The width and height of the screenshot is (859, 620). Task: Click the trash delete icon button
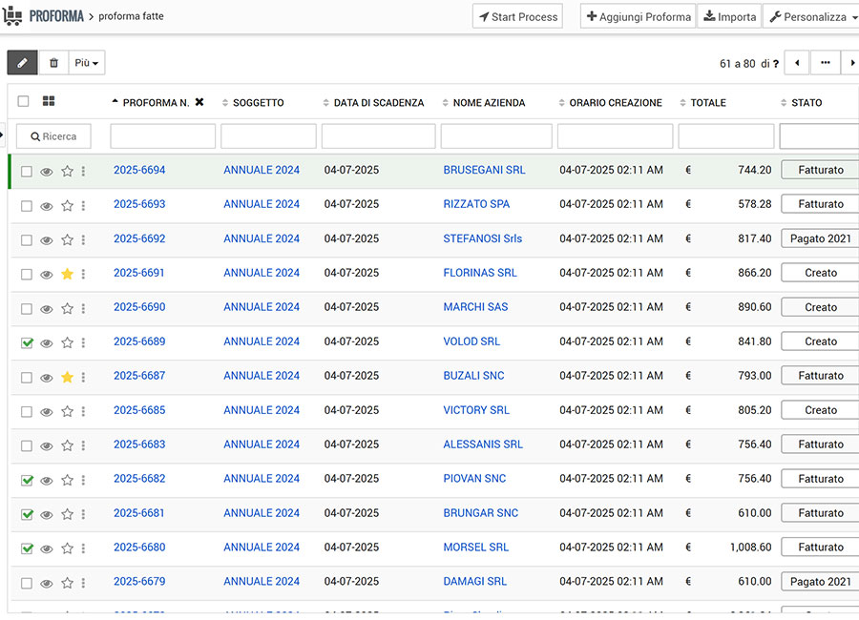pyautogui.click(x=53, y=63)
